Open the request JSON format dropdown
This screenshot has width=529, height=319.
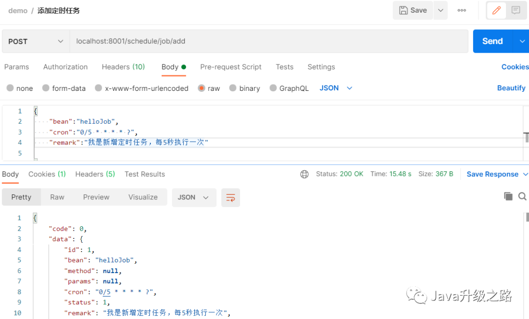(x=336, y=88)
